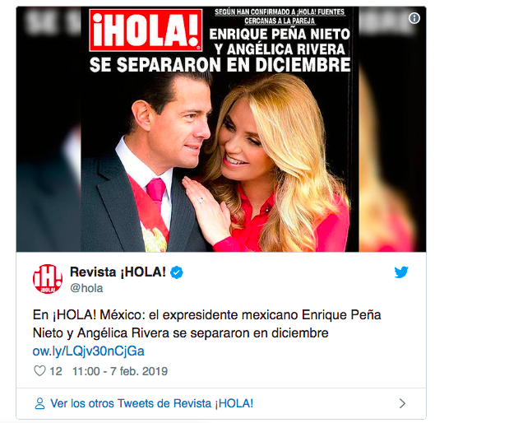Click the SE SEPARARON EN DICIEMBRE headline
509x423 pixels.
click(x=220, y=65)
